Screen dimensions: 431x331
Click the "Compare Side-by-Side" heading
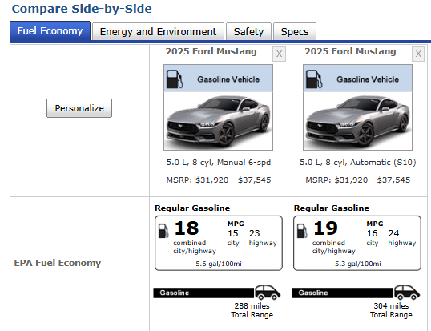82,9
